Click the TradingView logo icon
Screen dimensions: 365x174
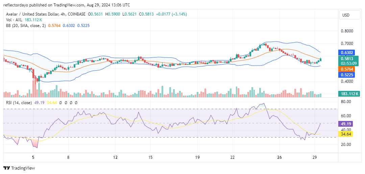(x=6, y=168)
